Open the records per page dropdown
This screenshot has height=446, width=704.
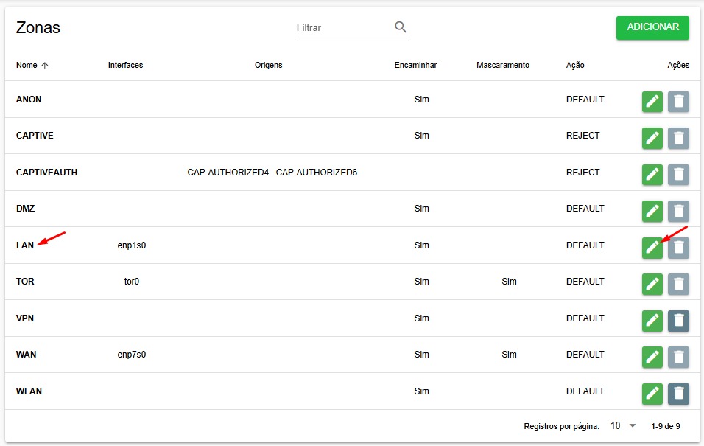click(623, 425)
